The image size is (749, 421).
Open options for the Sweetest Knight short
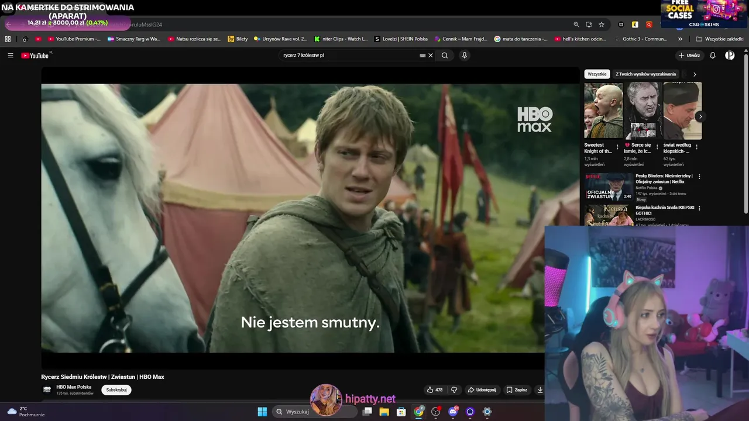tap(618, 147)
